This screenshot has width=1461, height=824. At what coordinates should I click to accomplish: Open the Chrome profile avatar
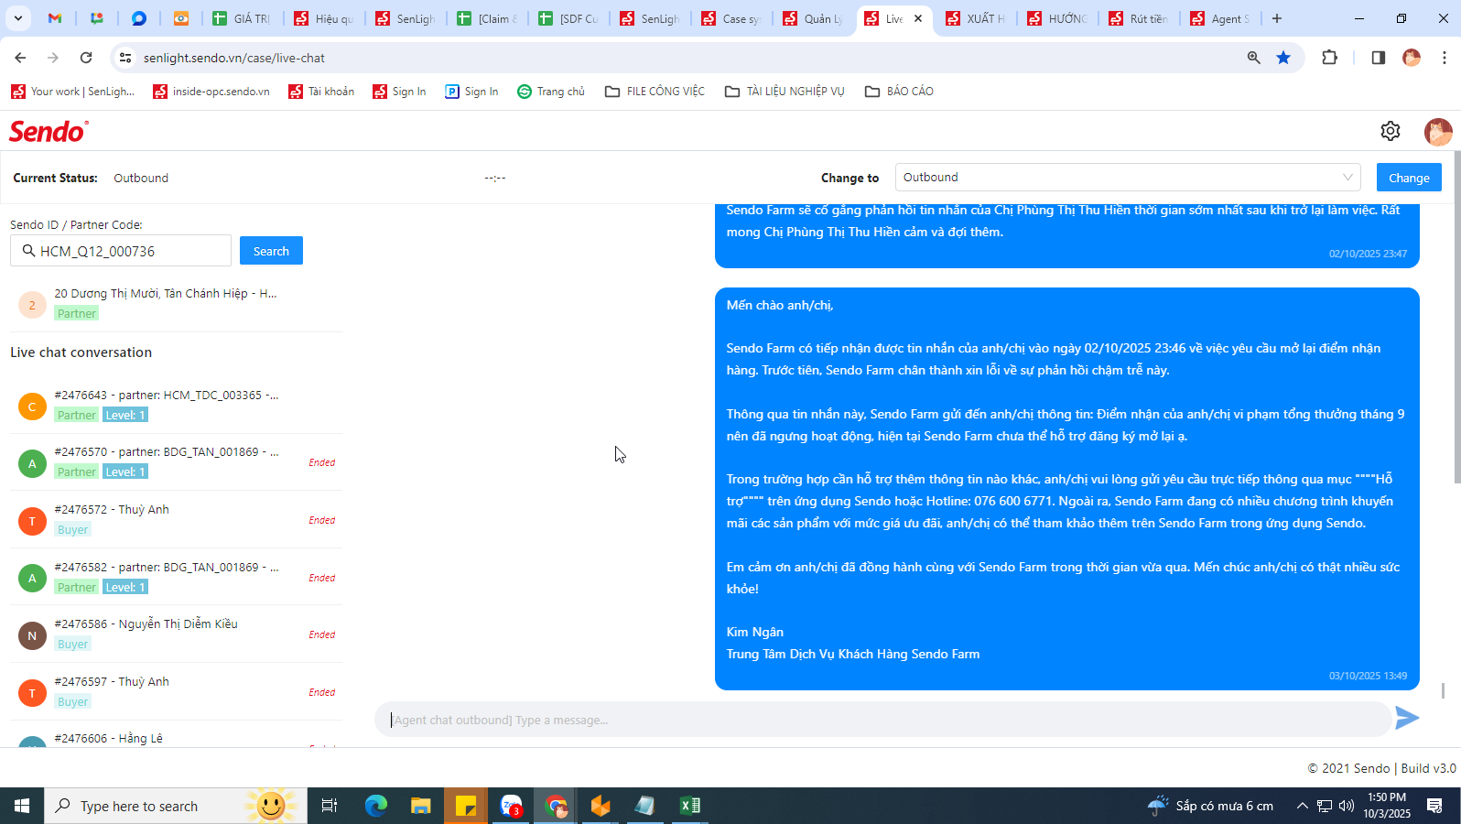[1412, 58]
